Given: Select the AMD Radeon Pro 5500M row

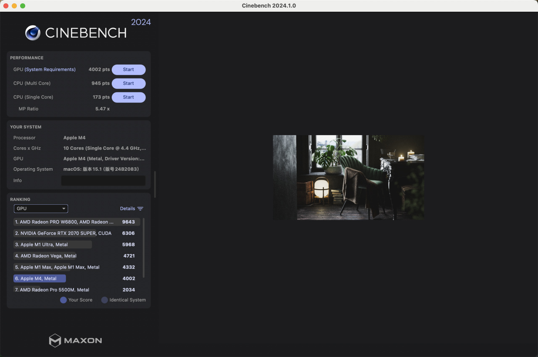Looking at the screenshot, I should point(77,289).
